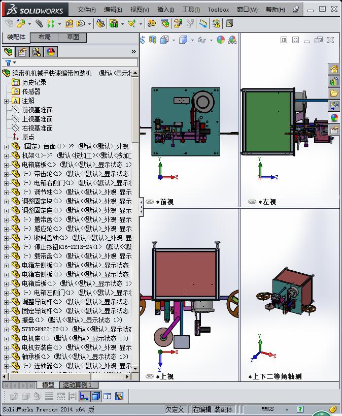Switch to the 运动算例 1 tab
This screenshot has height=416, width=342.
click(79, 385)
